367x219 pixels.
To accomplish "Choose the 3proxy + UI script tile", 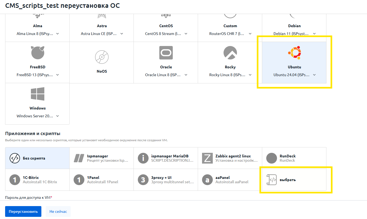I will pyautogui.click(x=166, y=180).
